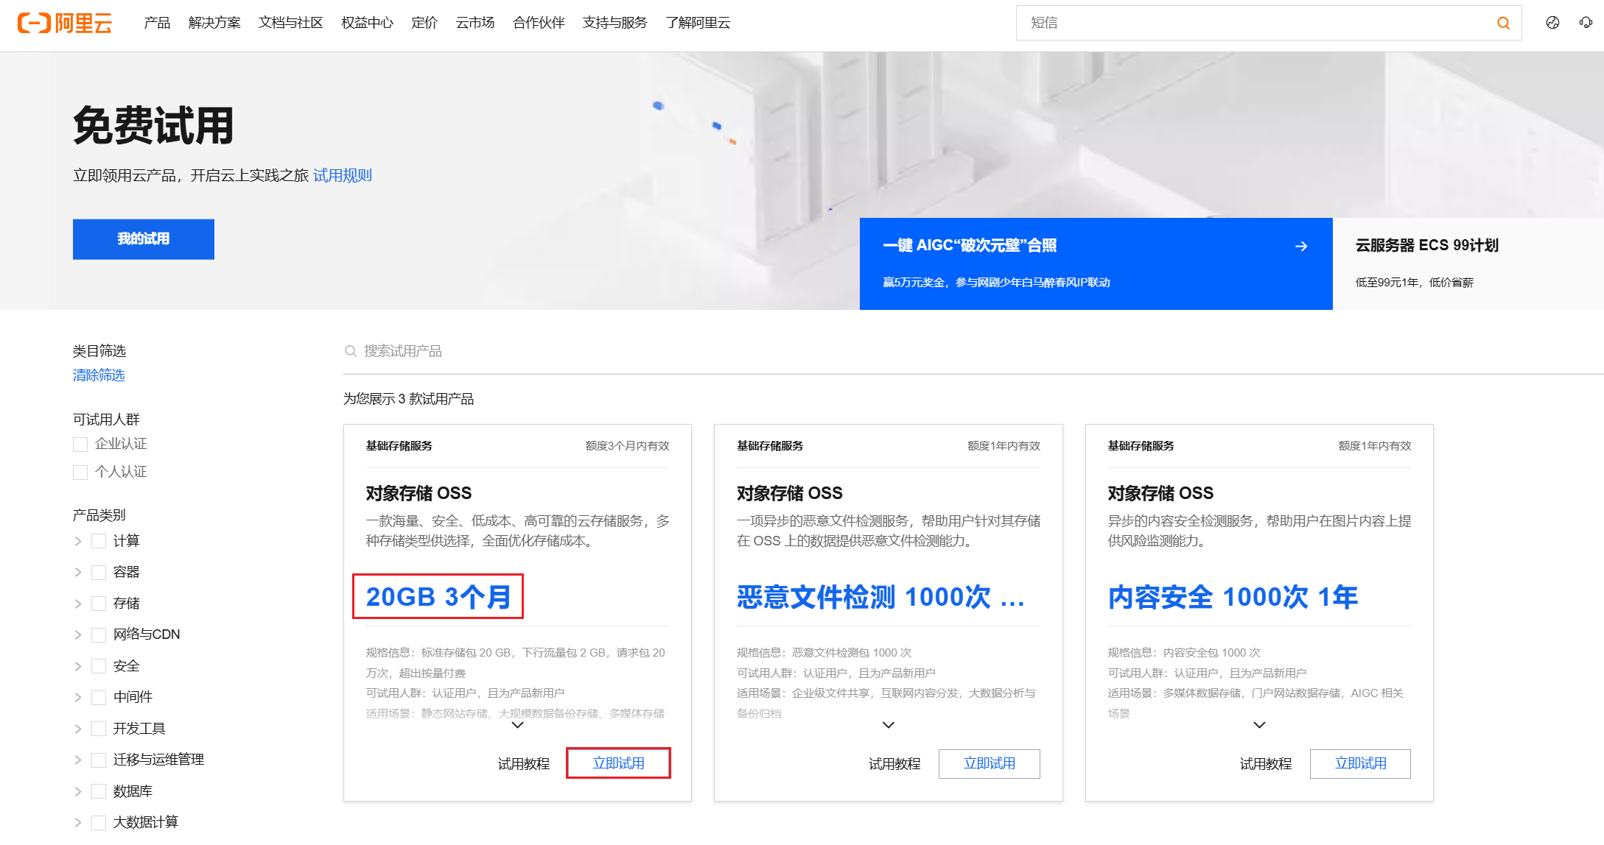1604x845 pixels.
Task: Open 支持与服务 menu
Action: [614, 23]
